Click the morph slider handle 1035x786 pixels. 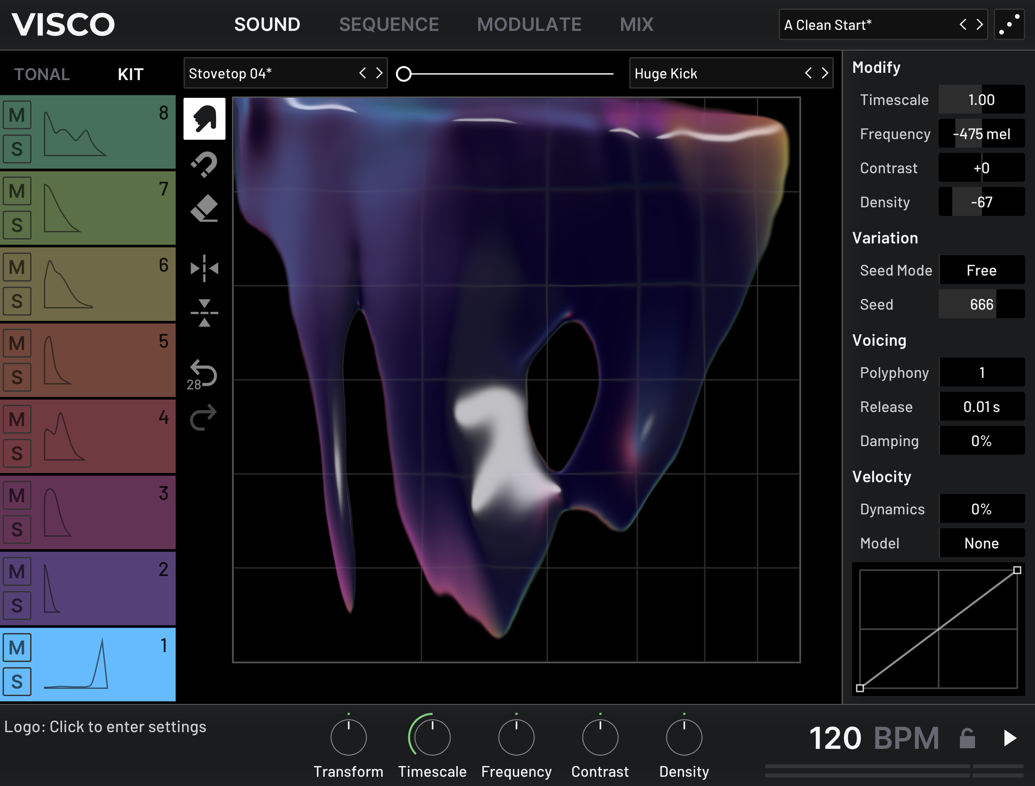click(404, 73)
